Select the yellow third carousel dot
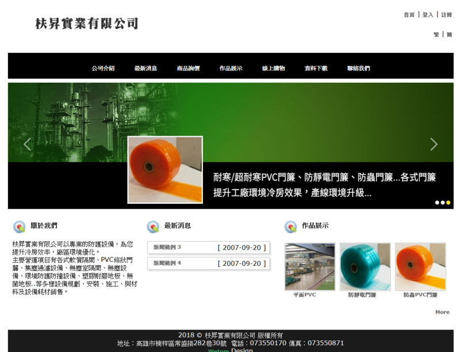 [448, 203]
